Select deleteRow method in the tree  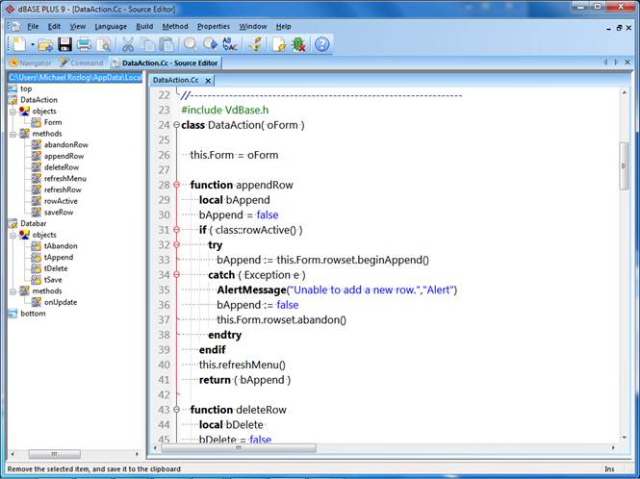(x=61, y=166)
